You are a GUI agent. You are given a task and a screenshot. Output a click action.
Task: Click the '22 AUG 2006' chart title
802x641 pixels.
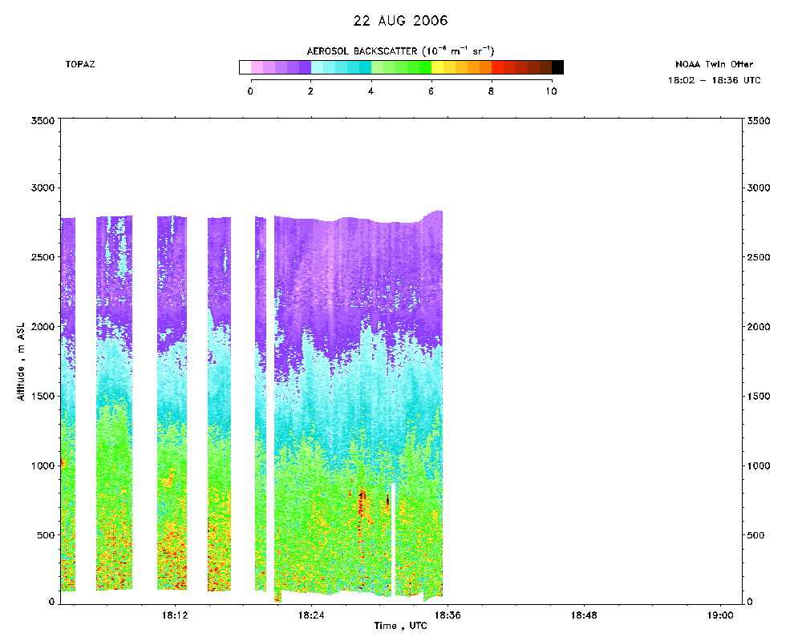coord(400,21)
